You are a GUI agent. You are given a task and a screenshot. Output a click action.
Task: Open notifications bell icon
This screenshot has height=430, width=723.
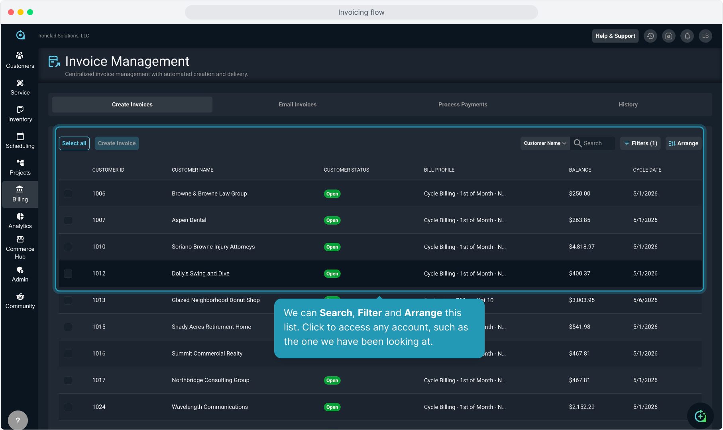tap(687, 36)
